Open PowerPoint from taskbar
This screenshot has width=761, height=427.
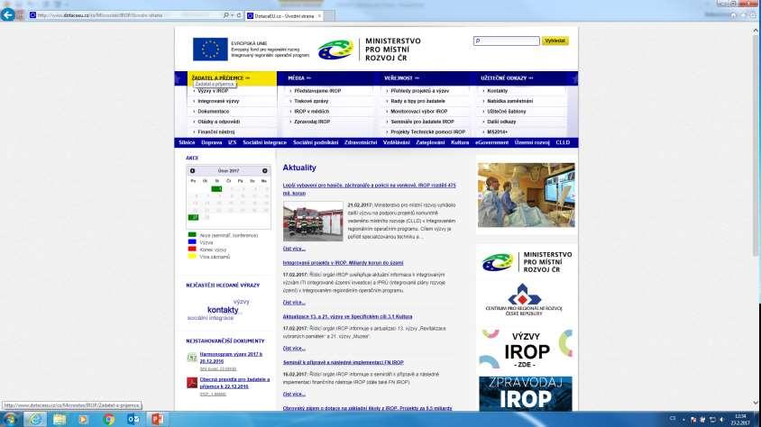[x=157, y=419]
